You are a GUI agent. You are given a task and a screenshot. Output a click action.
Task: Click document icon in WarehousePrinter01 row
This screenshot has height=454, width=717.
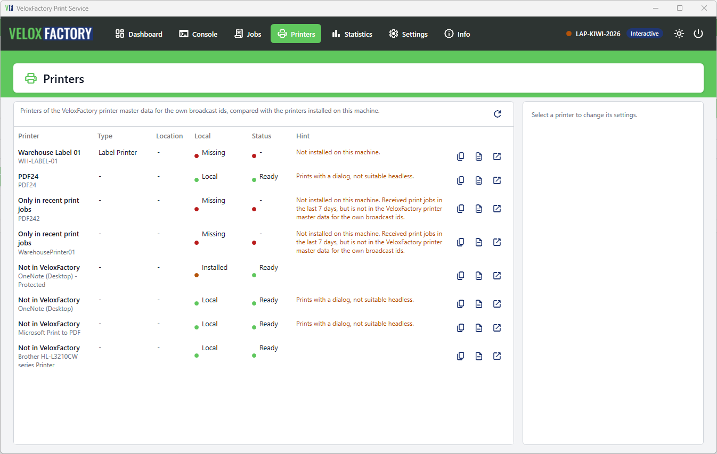[479, 242]
